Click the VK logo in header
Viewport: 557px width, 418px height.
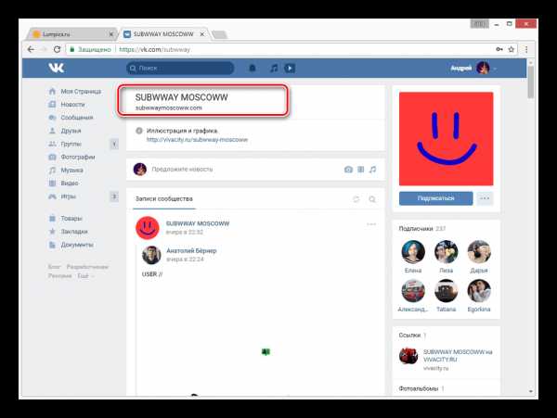click(x=56, y=68)
